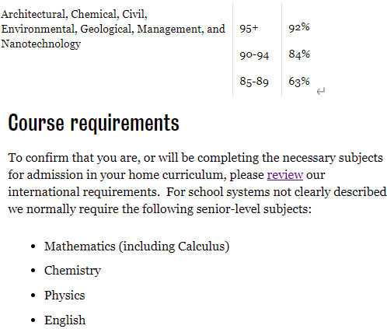
Task: Click the word "Nanotechnology" in the table
Action: coord(41,44)
